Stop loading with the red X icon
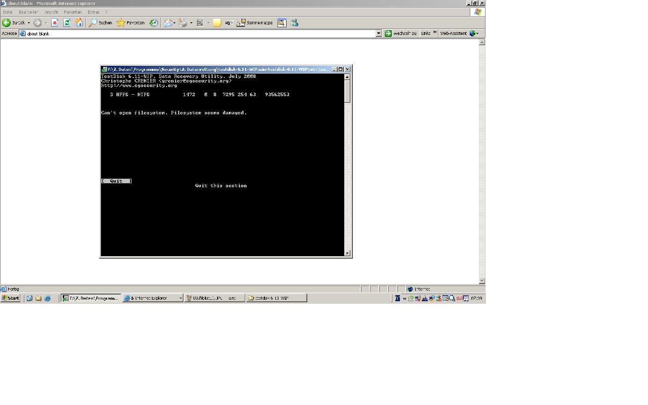Image resolution: width=648 pixels, height=405 pixels. click(55, 23)
